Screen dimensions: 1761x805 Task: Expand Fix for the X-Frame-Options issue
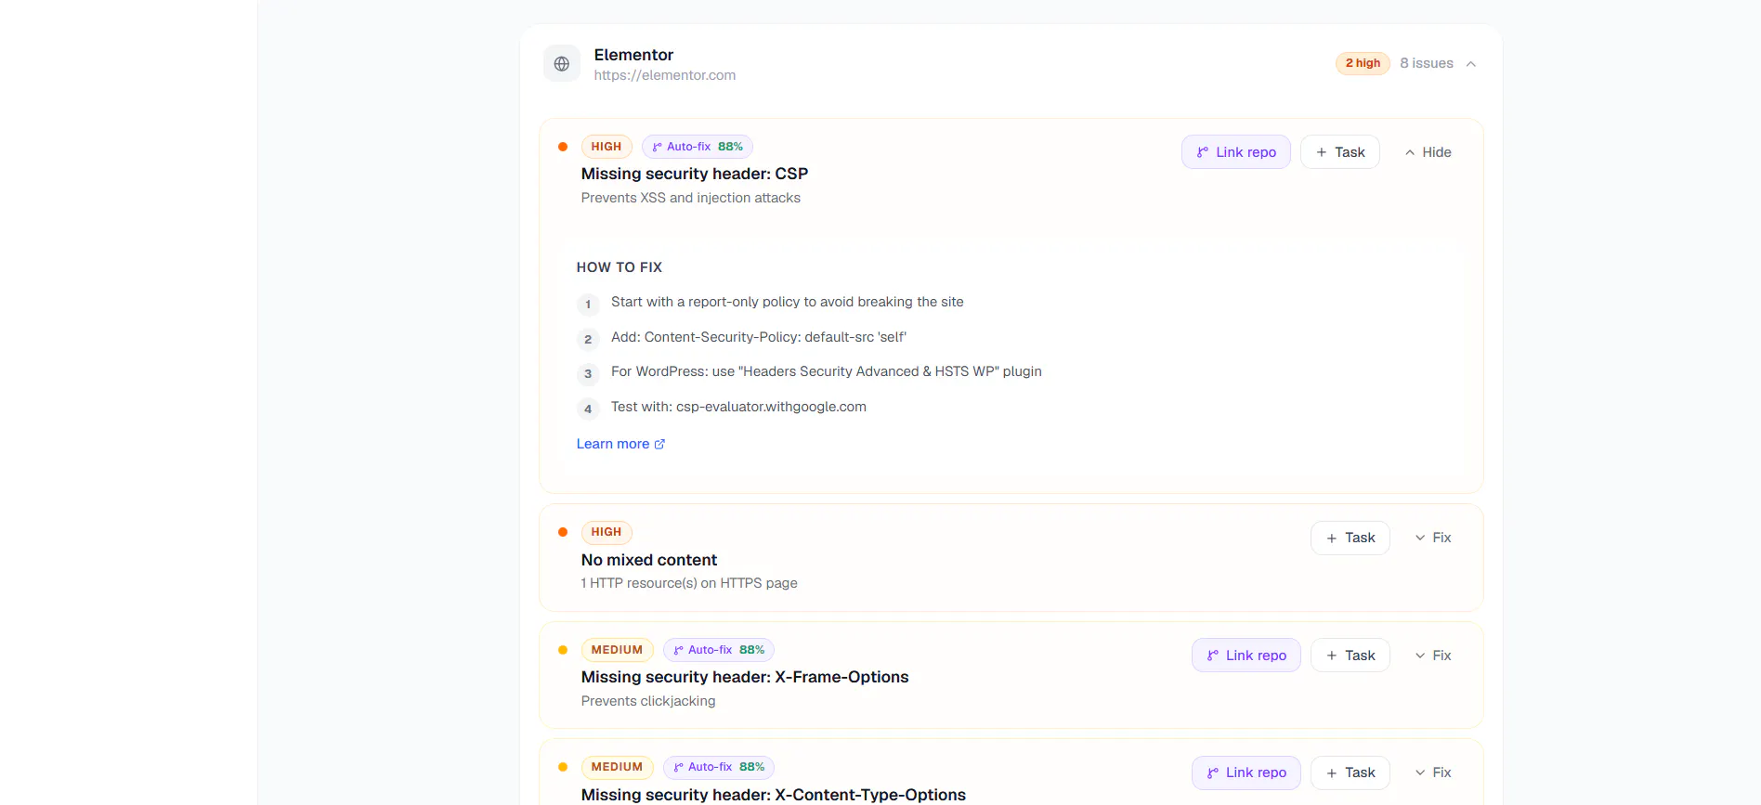(x=1432, y=656)
